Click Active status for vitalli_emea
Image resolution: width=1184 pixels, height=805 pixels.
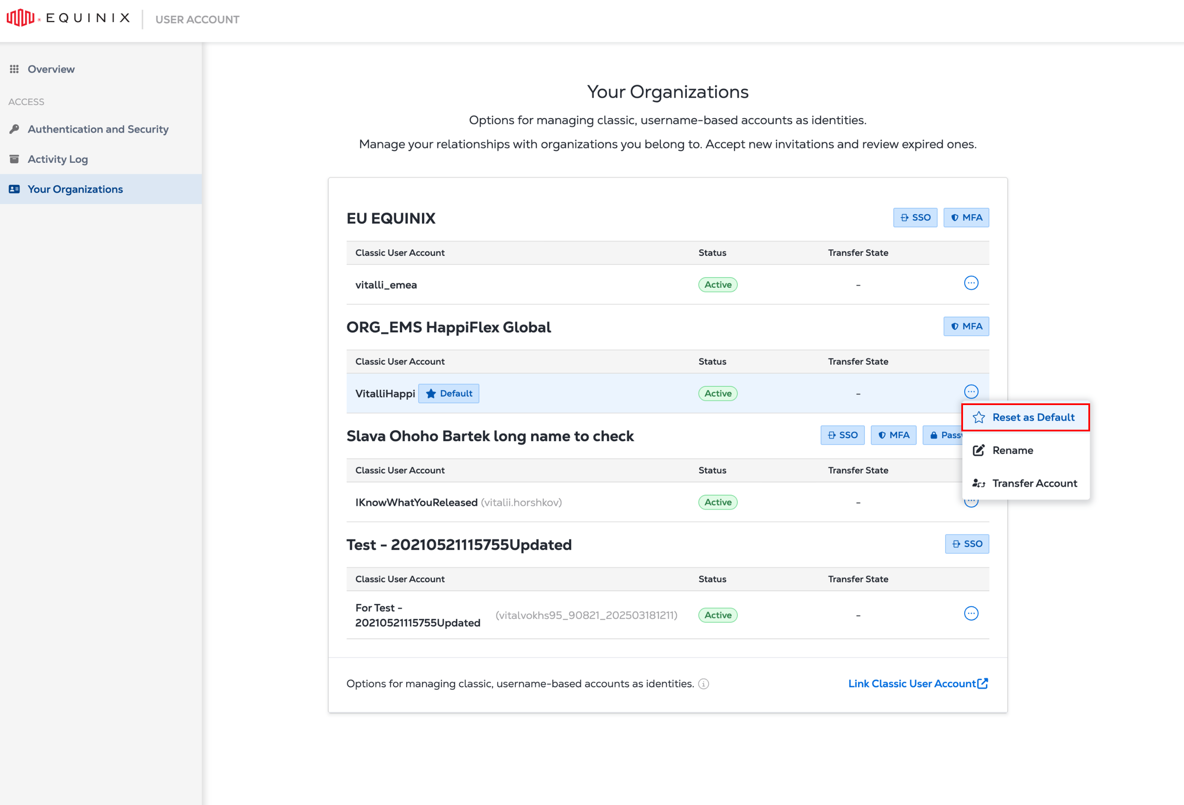click(717, 285)
